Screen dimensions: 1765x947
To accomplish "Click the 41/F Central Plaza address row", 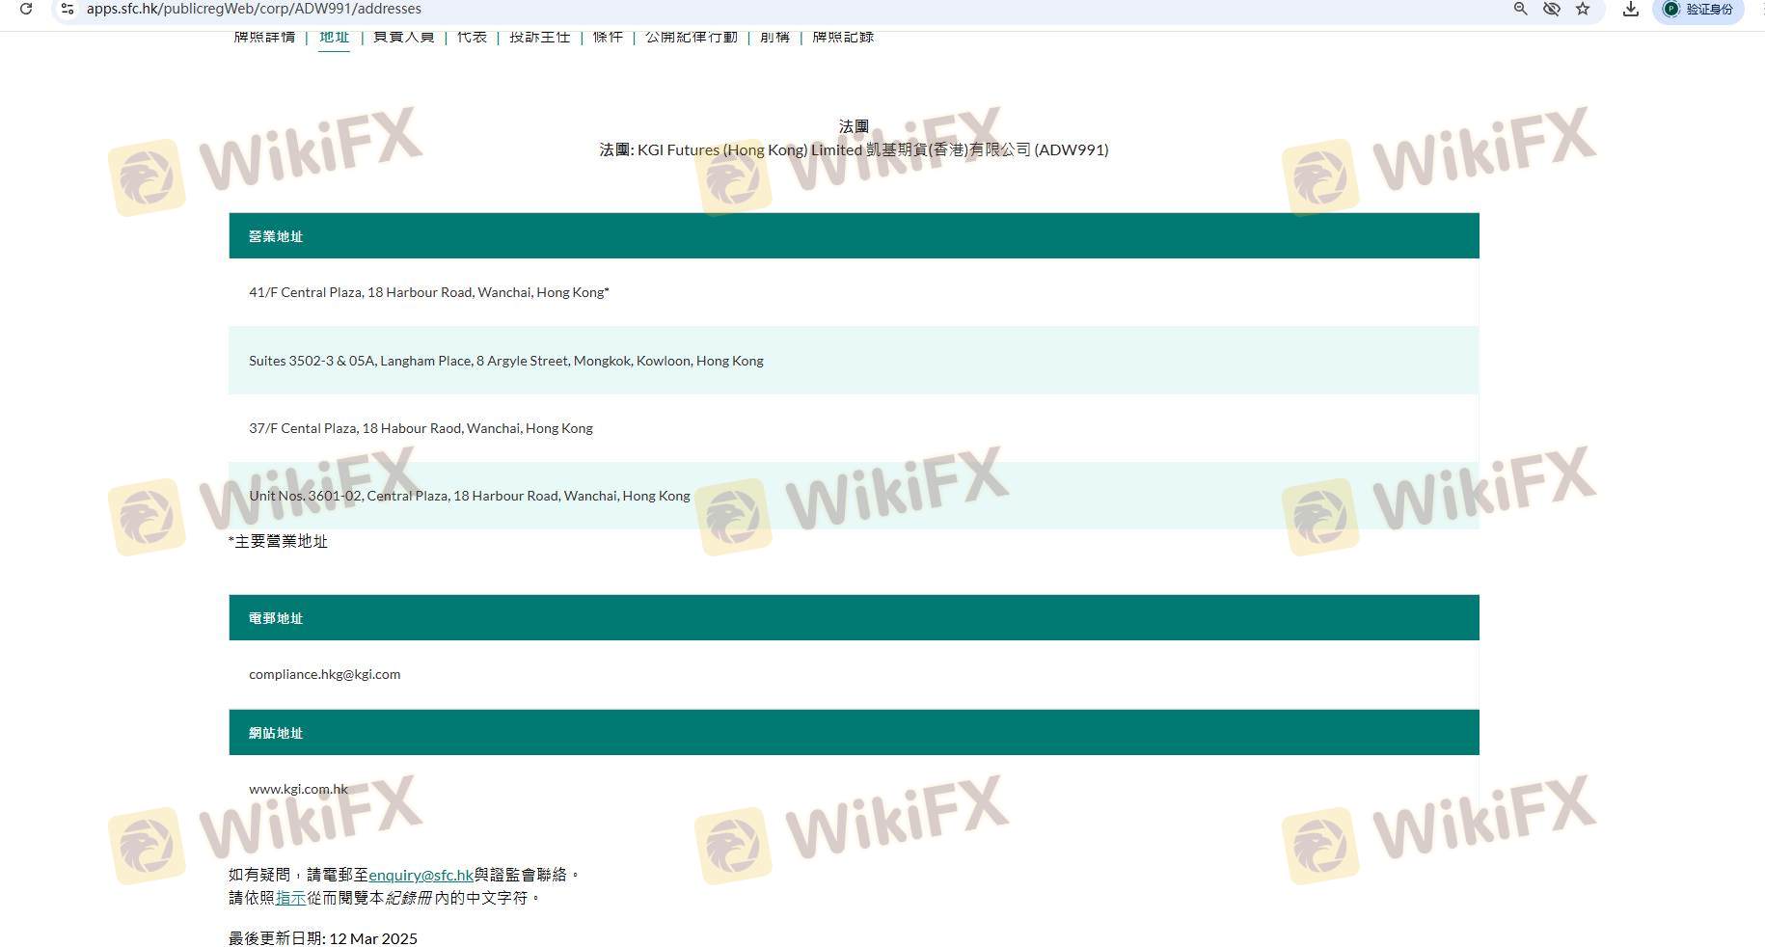I will (854, 292).
